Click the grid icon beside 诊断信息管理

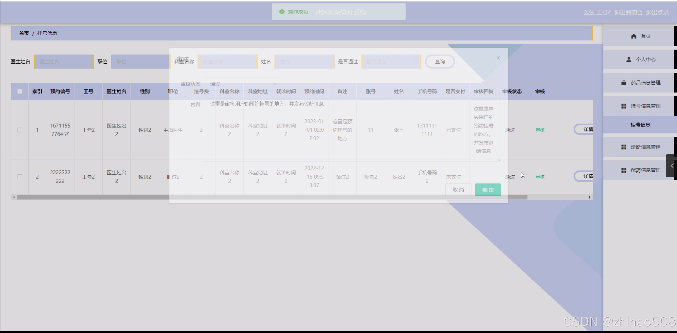(624, 147)
